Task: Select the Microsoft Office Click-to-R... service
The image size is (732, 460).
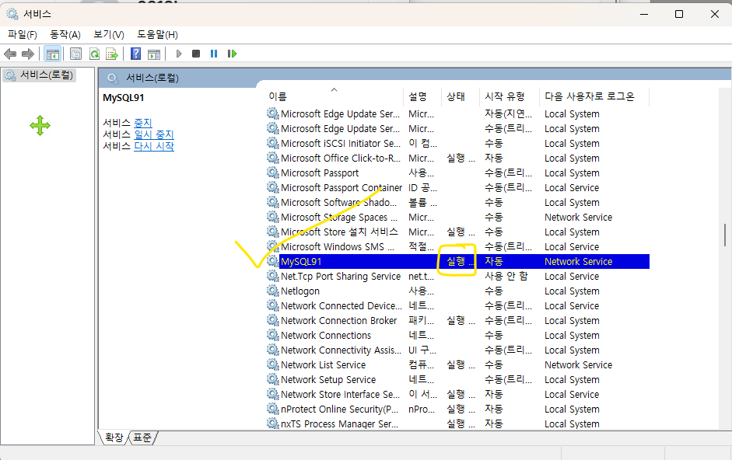Action: (x=457, y=159)
